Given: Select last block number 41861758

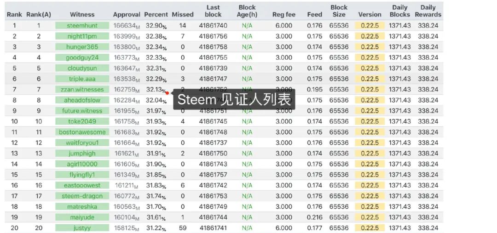Looking at the screenshot, I should click(213, 47).
